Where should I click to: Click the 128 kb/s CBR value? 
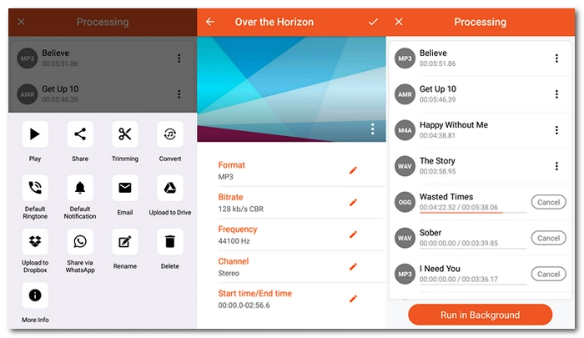click(240, 209)
